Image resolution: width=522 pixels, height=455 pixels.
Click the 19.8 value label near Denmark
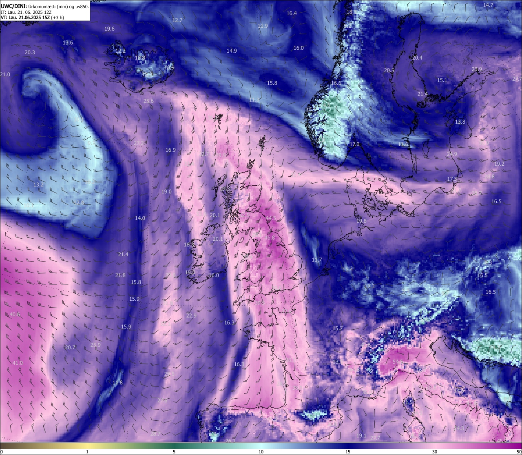[x=361, y=221]
